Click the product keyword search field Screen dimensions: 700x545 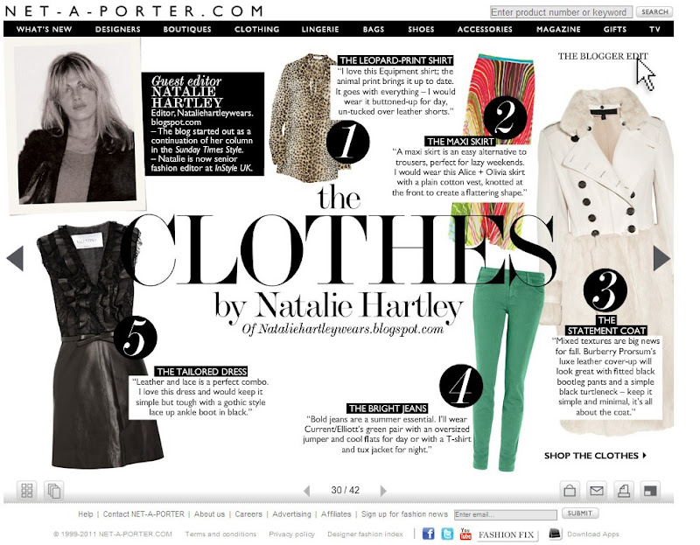coord(561,12)
